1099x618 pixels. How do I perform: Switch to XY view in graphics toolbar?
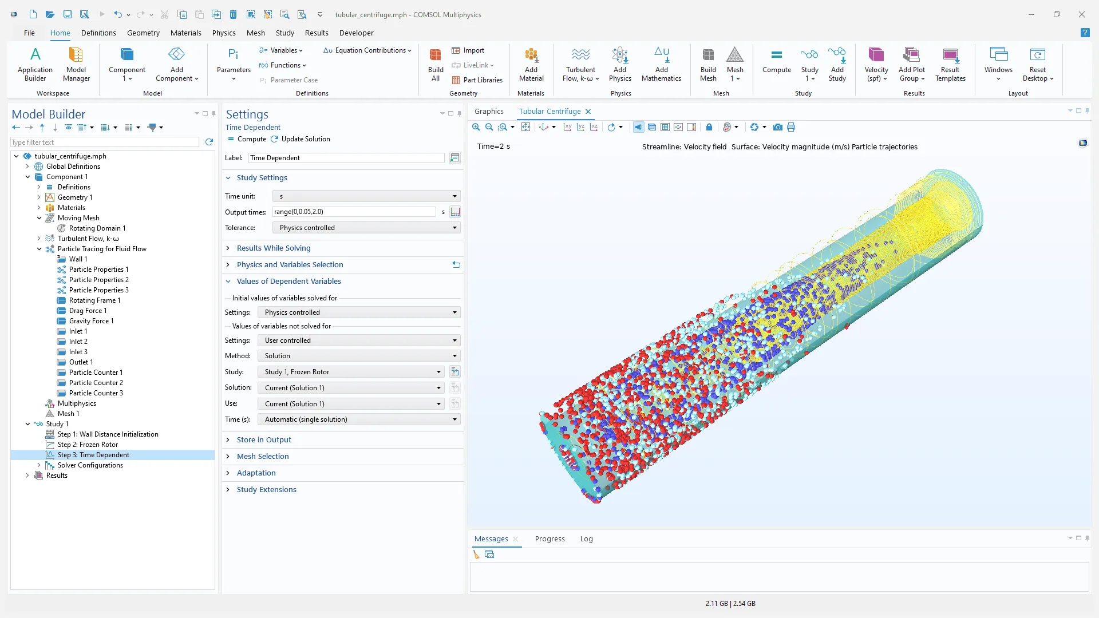[567, 127]
